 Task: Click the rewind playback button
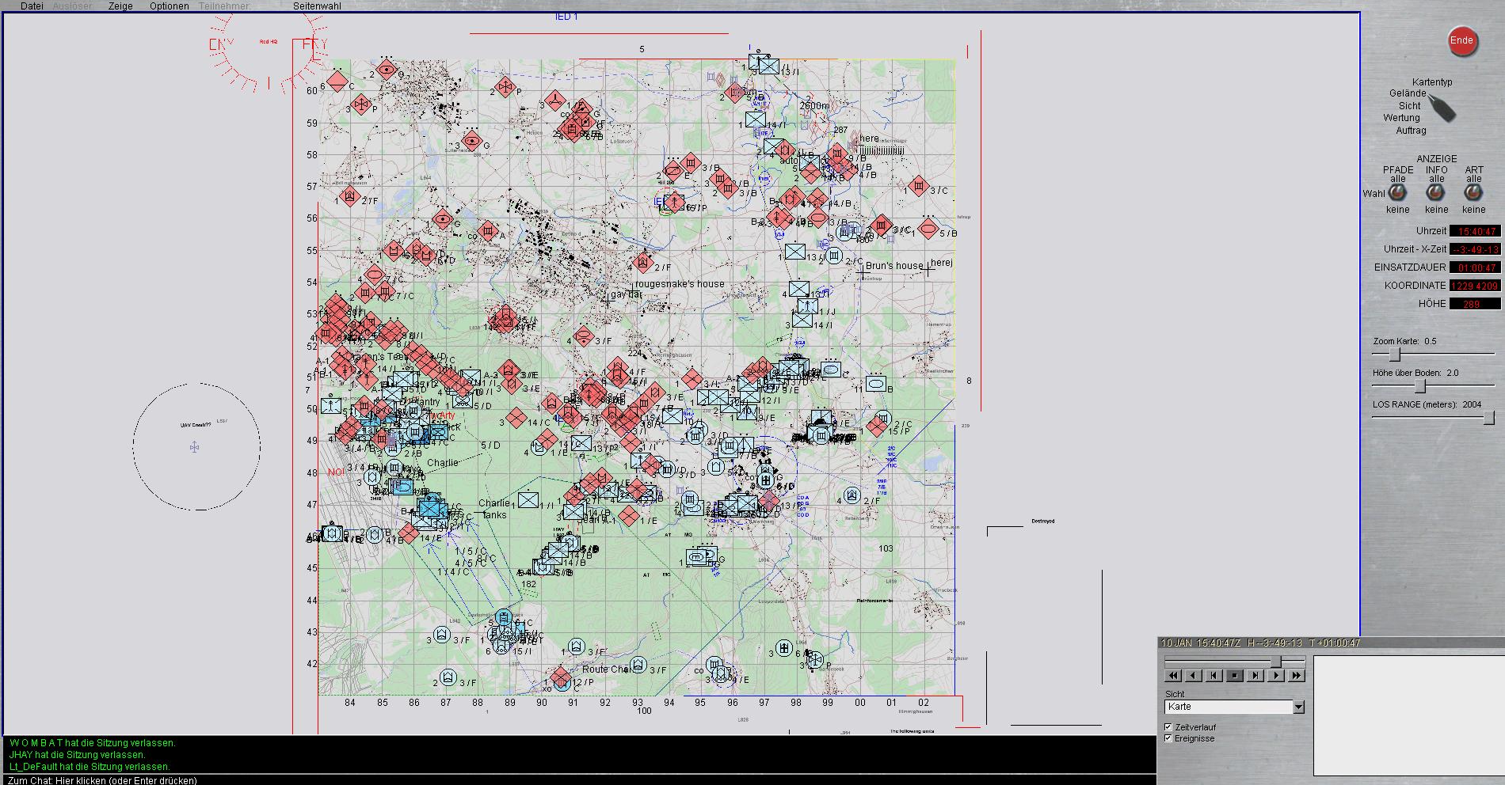pyautogui.click(x=1173, y=675)
